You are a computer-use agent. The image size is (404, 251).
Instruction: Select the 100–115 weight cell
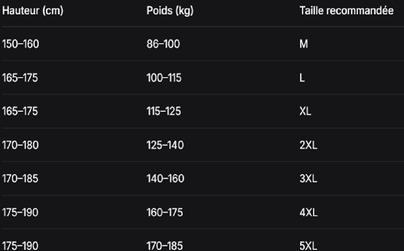[164, 78]
